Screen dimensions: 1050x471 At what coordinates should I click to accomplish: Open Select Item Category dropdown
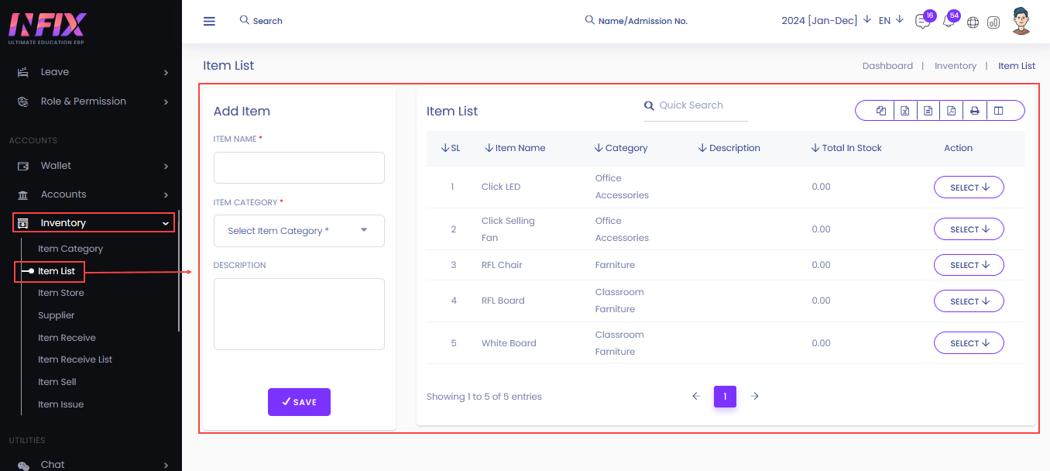coord(299,231)
